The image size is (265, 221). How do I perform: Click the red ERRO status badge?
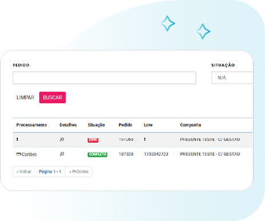93,140
